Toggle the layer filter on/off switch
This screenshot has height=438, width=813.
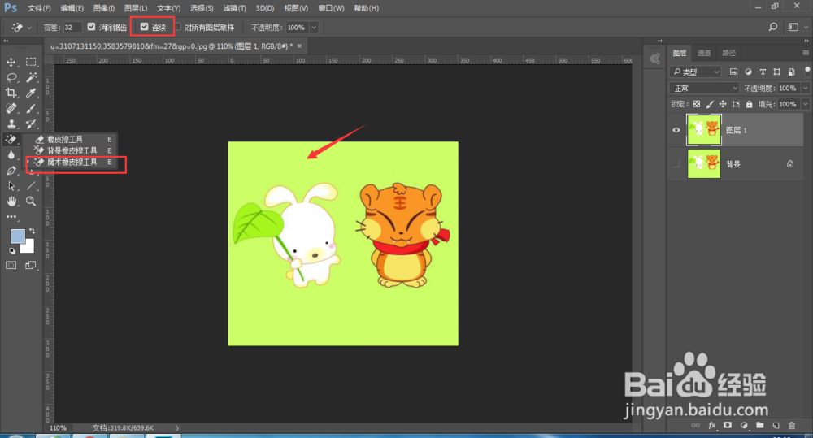tap(807, 71)
